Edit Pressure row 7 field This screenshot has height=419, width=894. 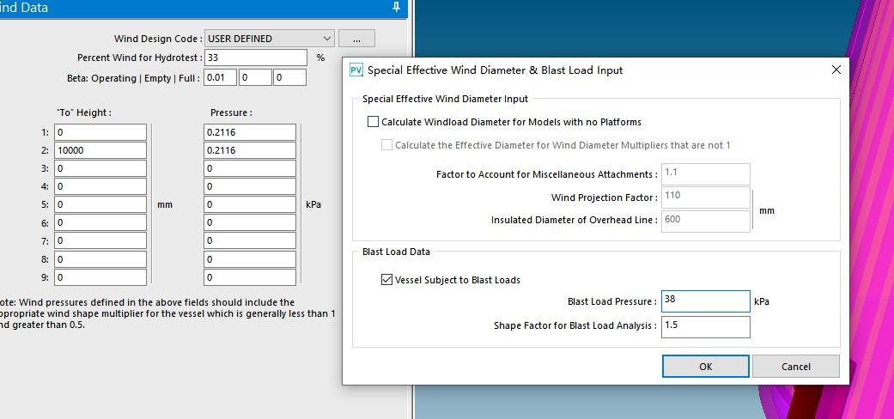[x=250, y=241]
